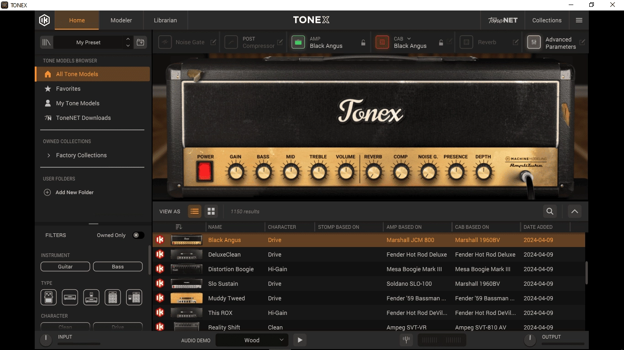Filter by stomp plus amp type
624x350 pixels.
pyautogui.click(x=91, y=297)
